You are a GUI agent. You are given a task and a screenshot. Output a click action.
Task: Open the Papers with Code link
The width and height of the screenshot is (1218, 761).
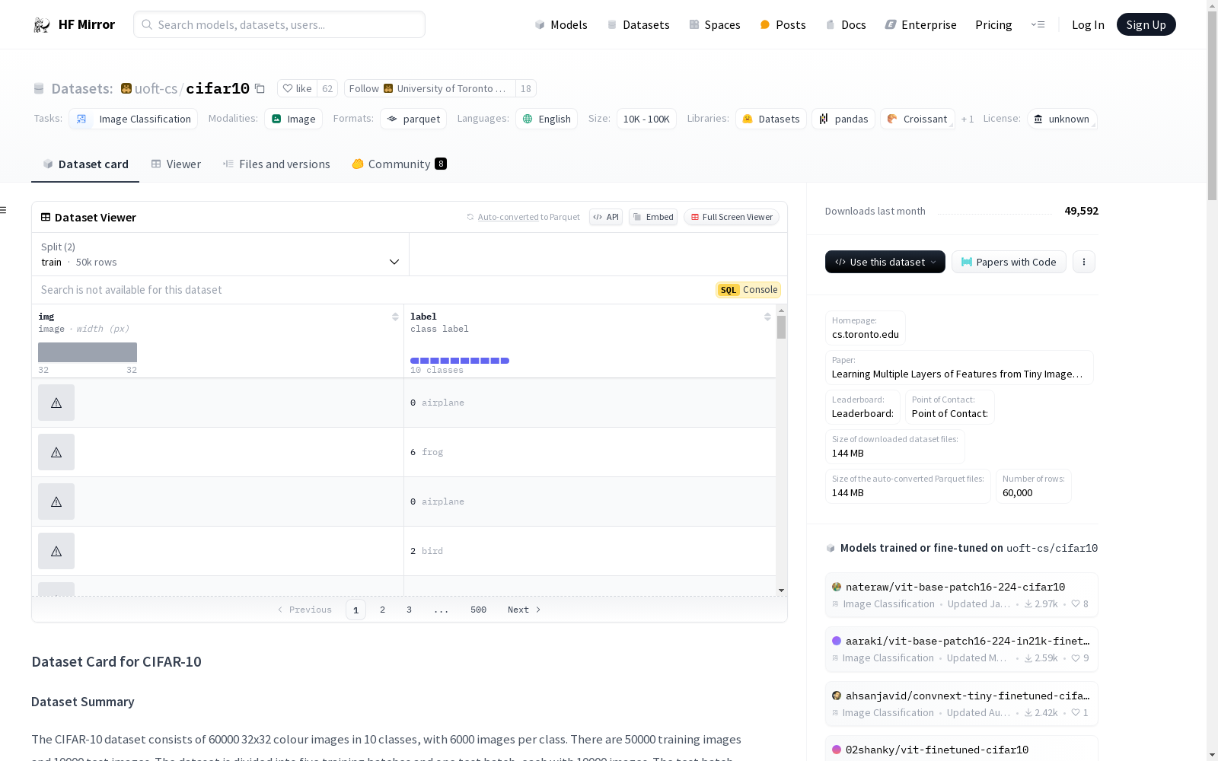(x=1009, y=262)
